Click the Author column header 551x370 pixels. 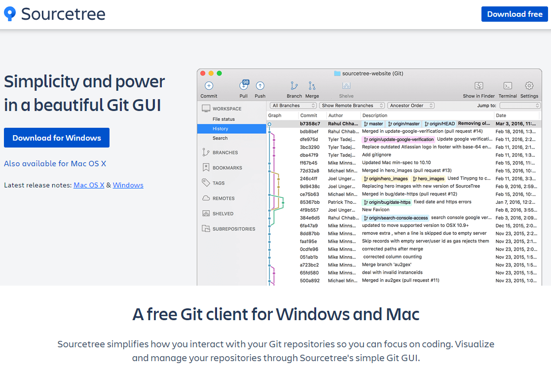(x=335, y=115)
